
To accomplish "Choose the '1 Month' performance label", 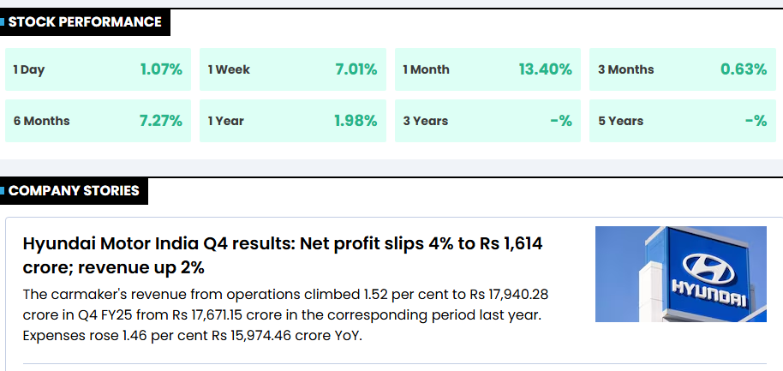I will click(426, 69).
